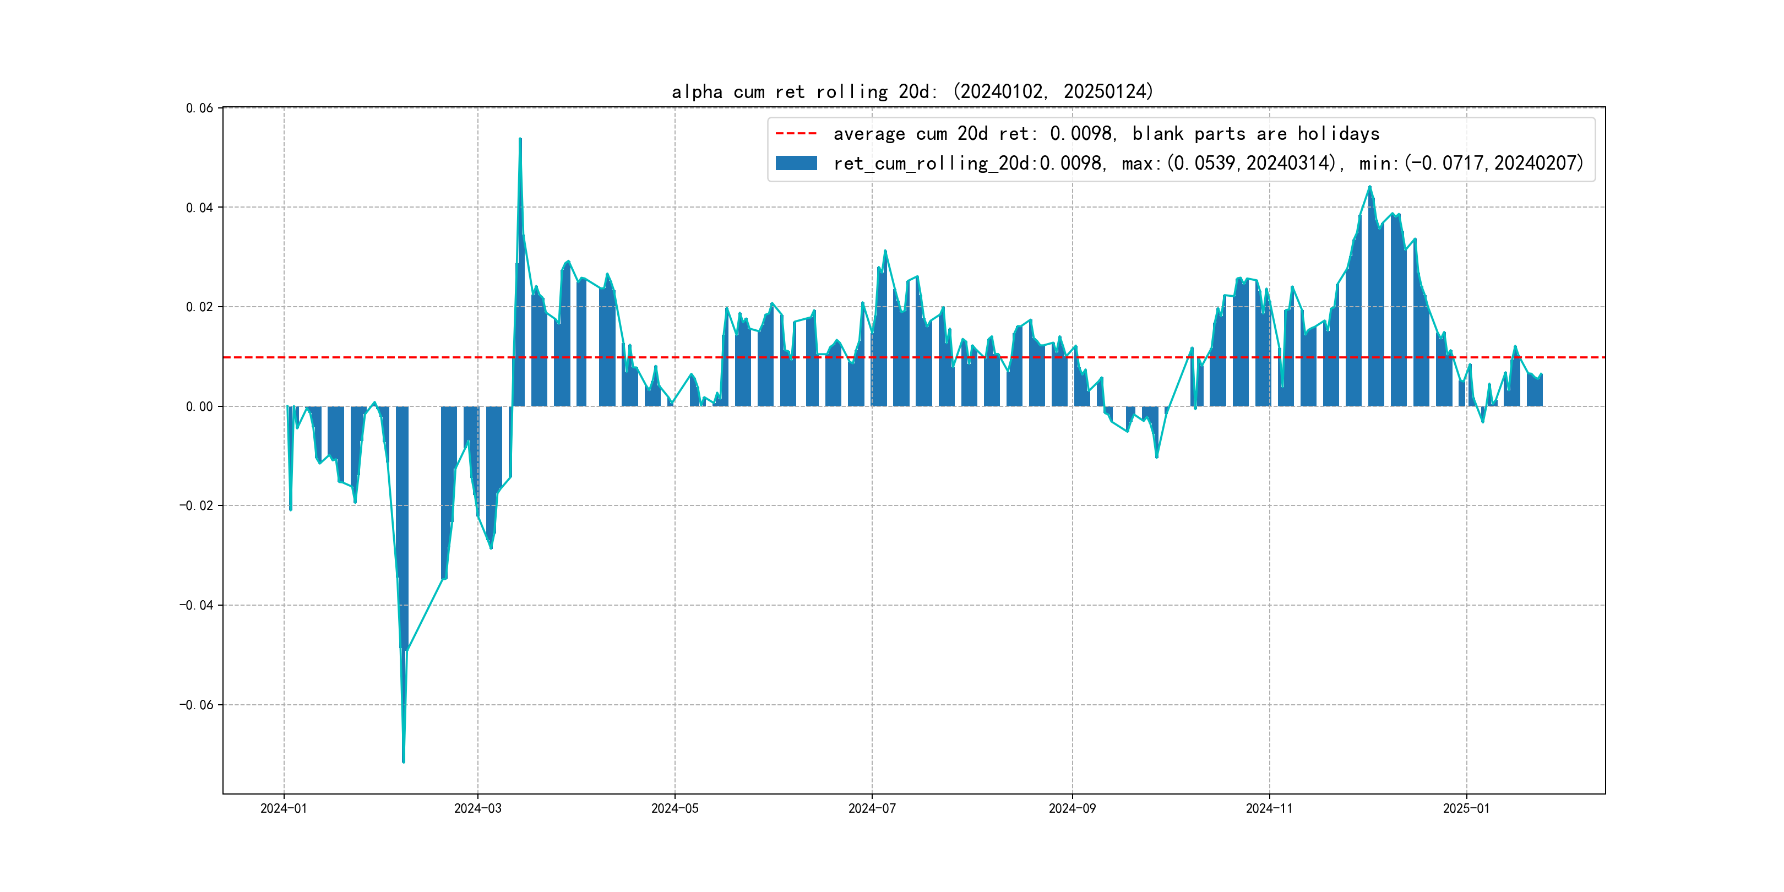Click the 2024-01 x-axis tick label
1784x892 pixels.
coord(283,808)
